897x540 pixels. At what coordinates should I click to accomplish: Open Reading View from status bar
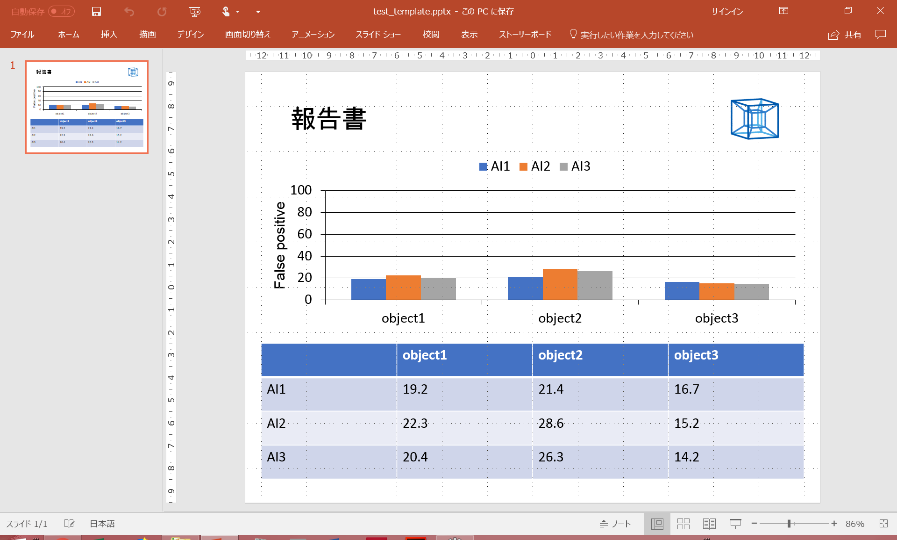[x=709, y=524]
